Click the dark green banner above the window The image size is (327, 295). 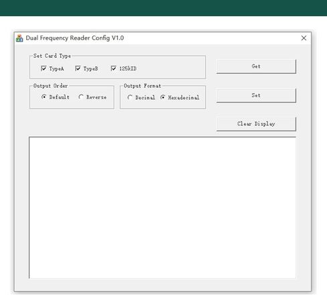(x=163, y=8)
